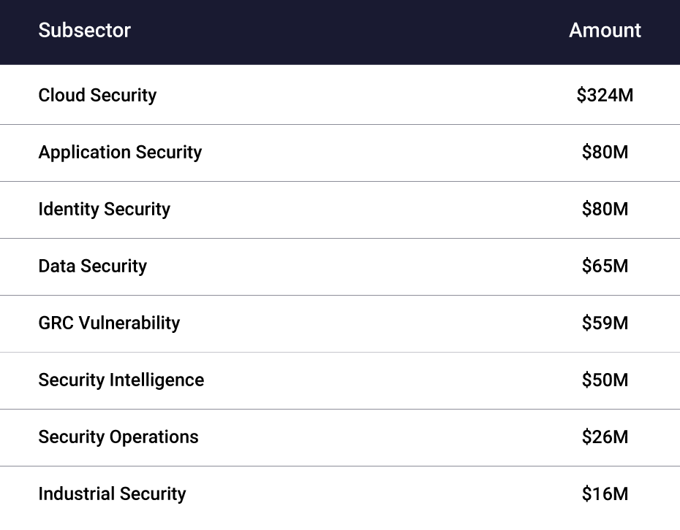Select the Cloud Security subsector label
This screenshot has height=530, width=680.
tap(97, 96)
